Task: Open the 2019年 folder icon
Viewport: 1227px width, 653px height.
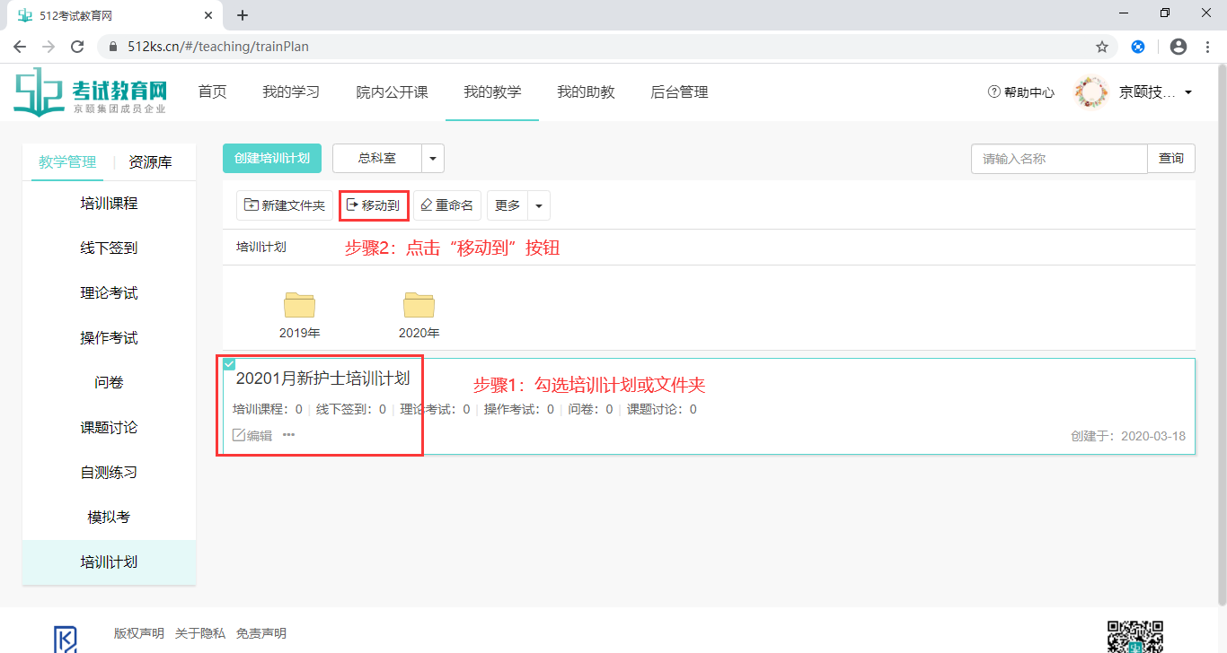Action: tap(299, 305)
